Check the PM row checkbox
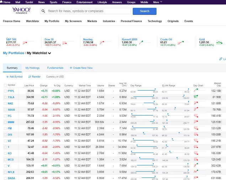The height and width of the screenshot is (180, 226). pyautogui.click(x=5, y=128)
